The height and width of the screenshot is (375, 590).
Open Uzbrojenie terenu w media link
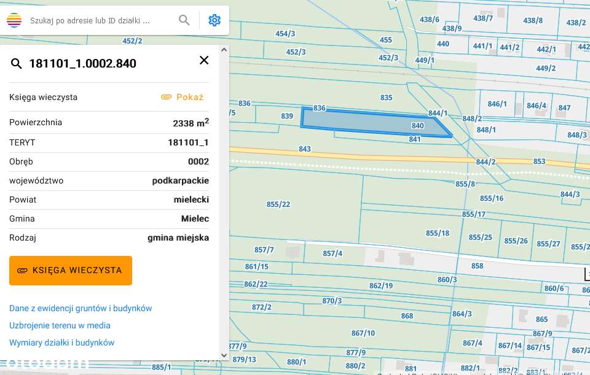point(60,325)
